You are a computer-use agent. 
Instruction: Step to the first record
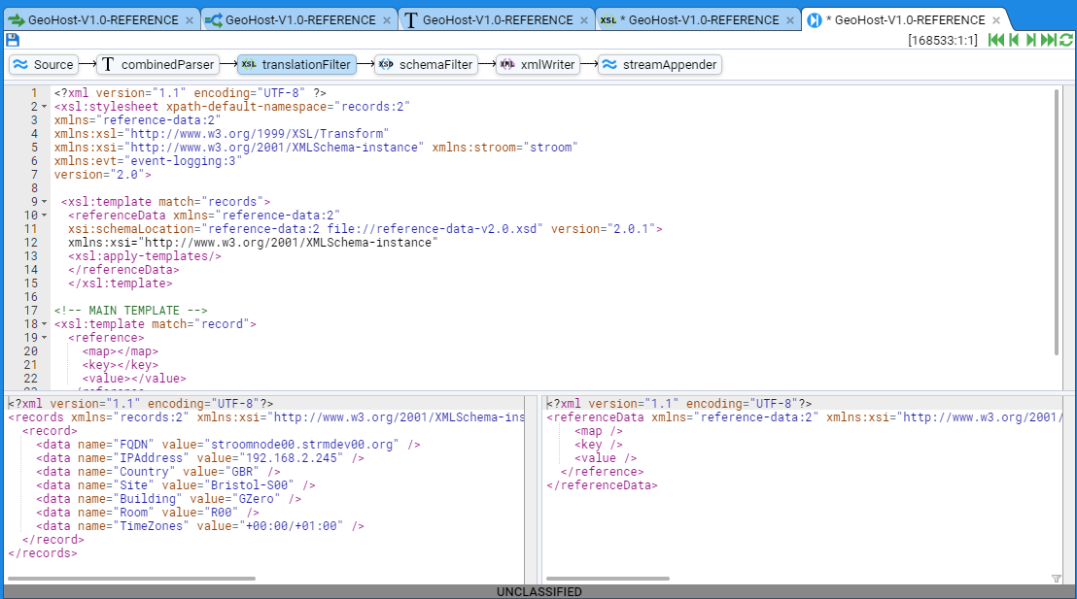click(995, 40)
